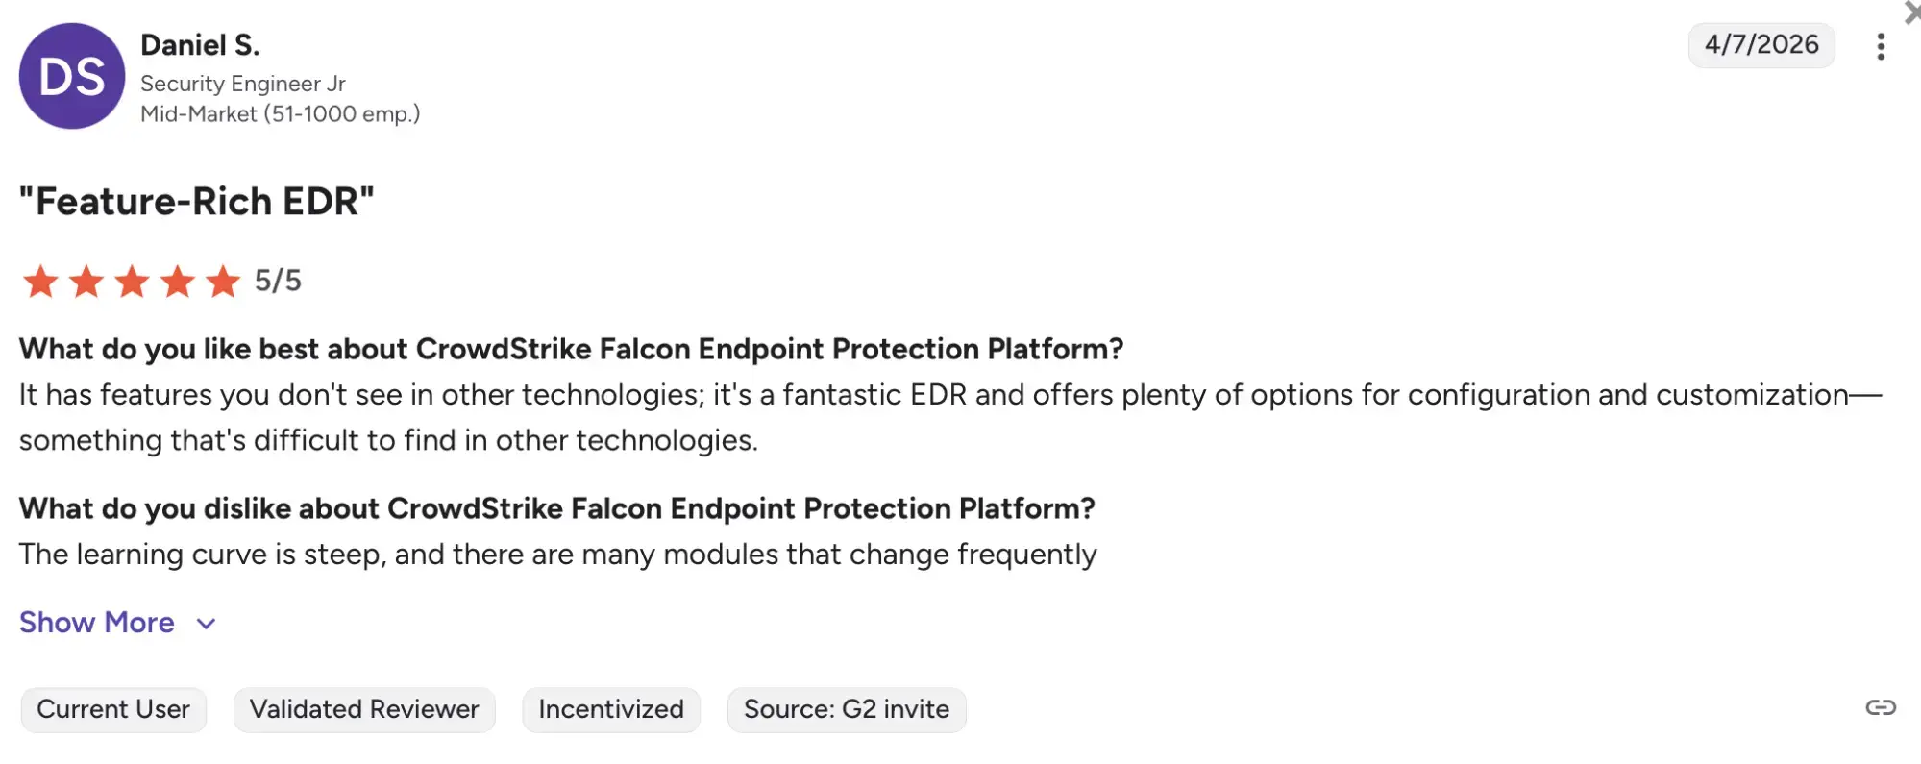The height and width of the screenshot is (764, 1921).
Task: Select the Incentivized tag
Action: [611, 709]
